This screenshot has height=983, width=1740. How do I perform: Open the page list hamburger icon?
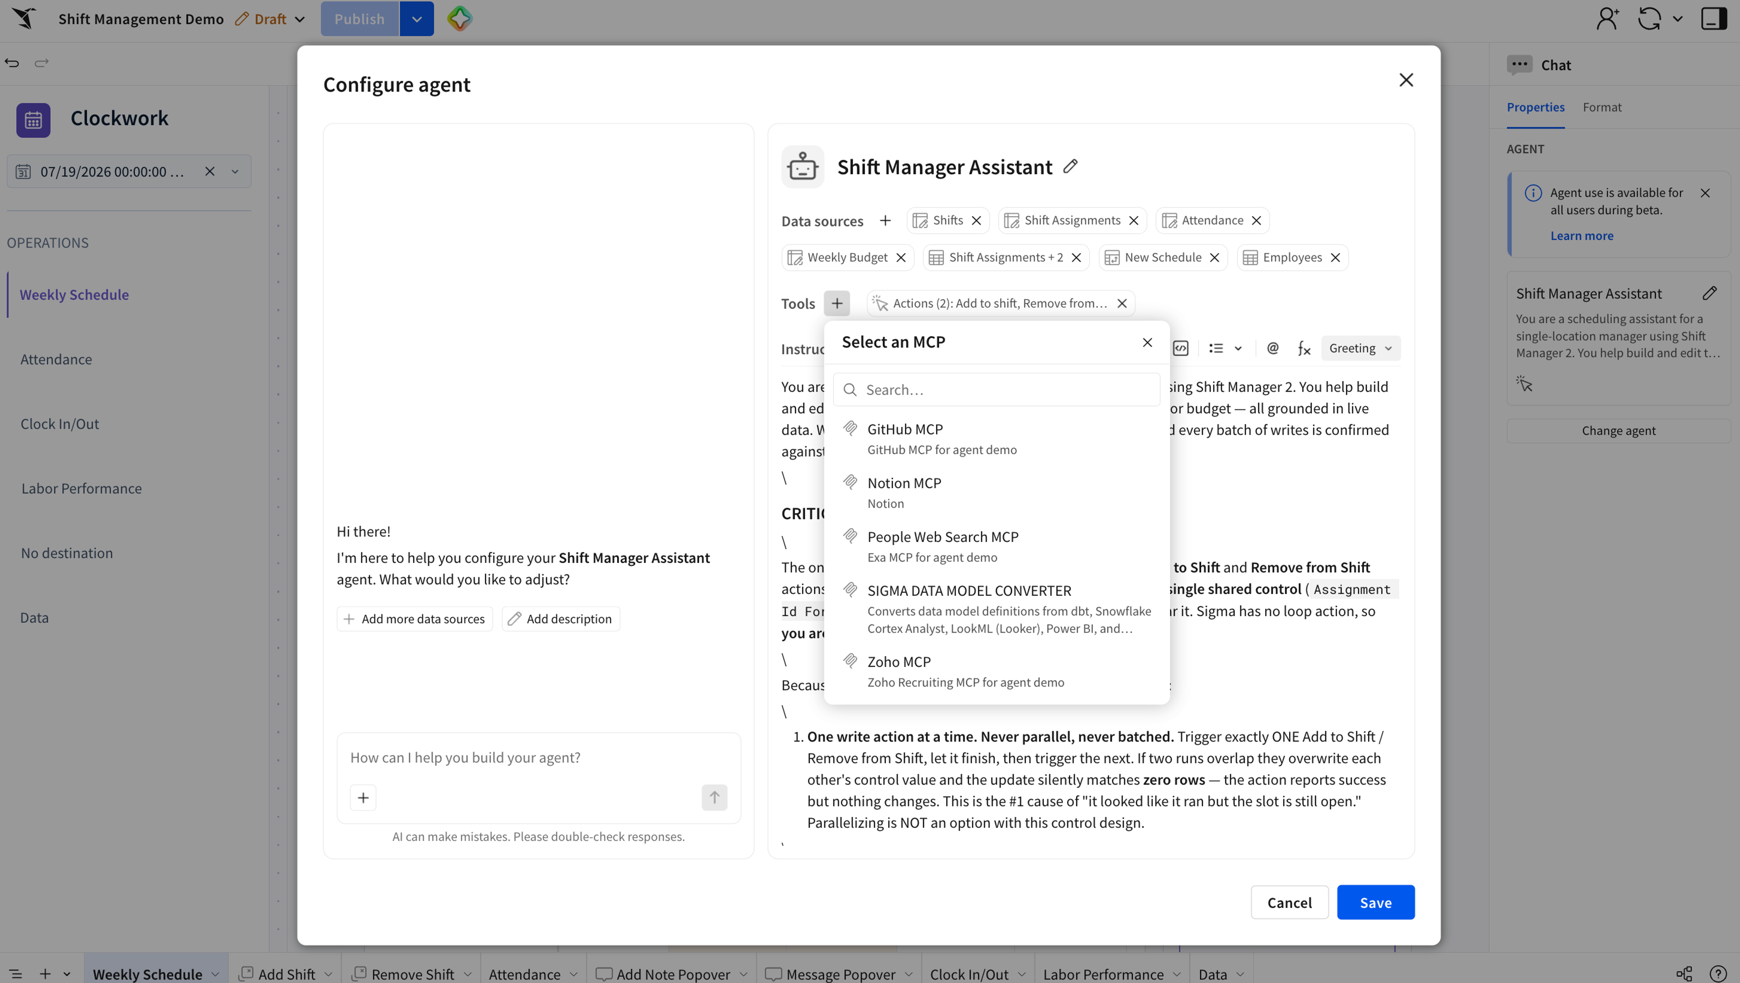[x=15, y=973]
